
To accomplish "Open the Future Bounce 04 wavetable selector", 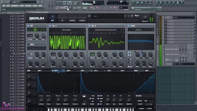I will point(106,30).
